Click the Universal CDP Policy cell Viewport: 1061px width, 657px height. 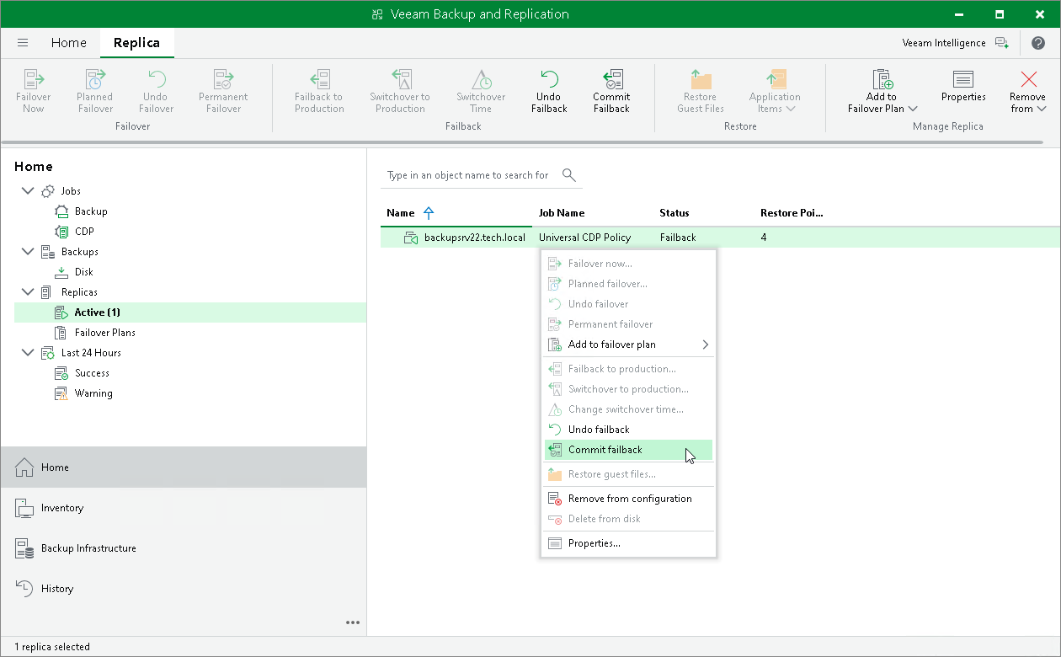(584, 238)
